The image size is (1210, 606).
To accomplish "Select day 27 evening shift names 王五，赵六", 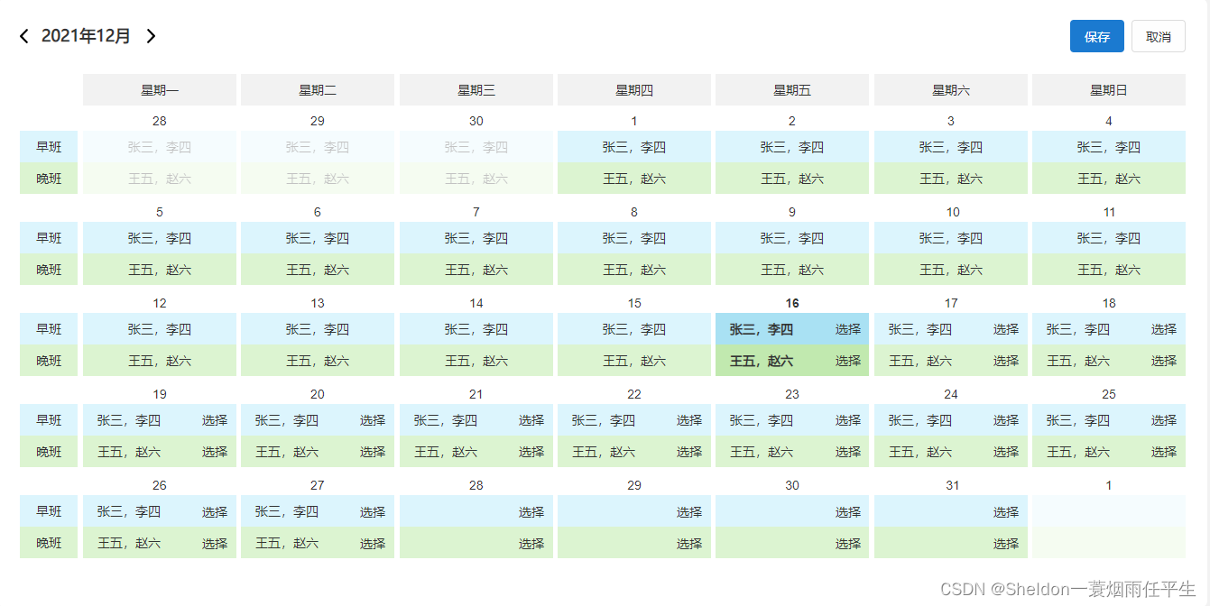I will (x=287, y=544).
